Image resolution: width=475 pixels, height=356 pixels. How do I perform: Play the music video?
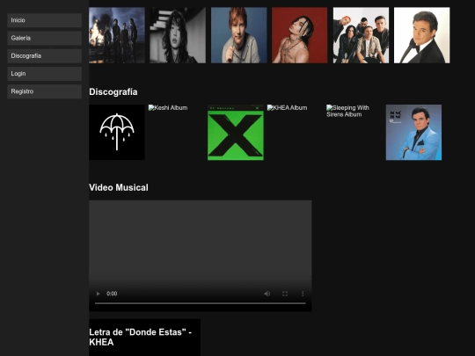pyautogui.click(x=98, y=294)
